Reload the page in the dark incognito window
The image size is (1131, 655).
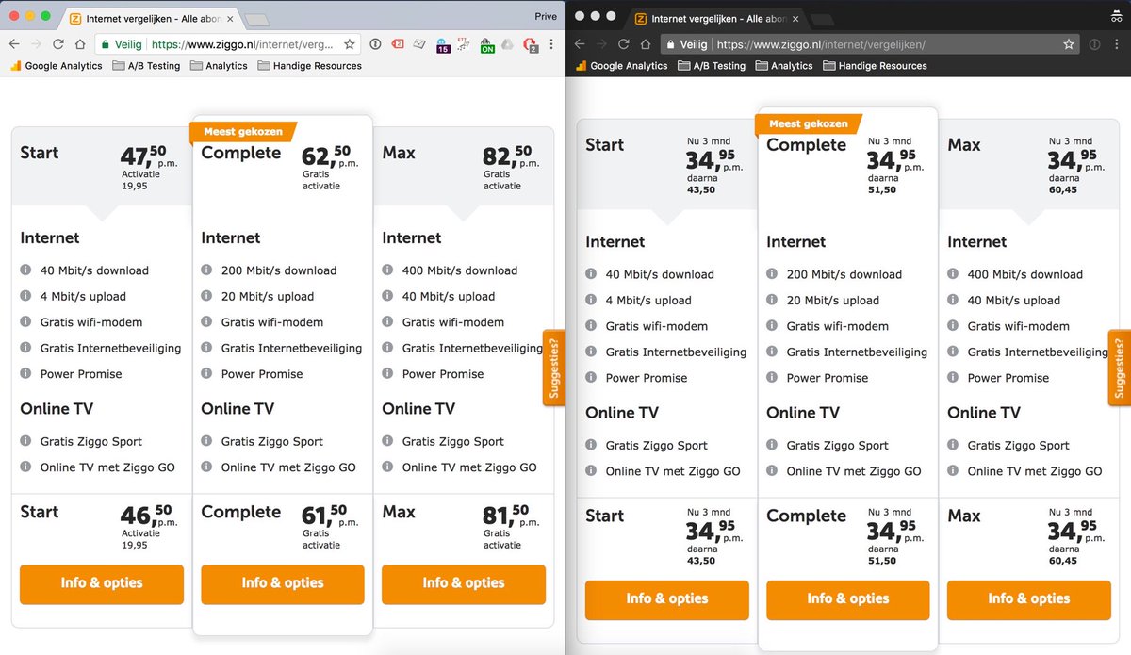[623, 43]
